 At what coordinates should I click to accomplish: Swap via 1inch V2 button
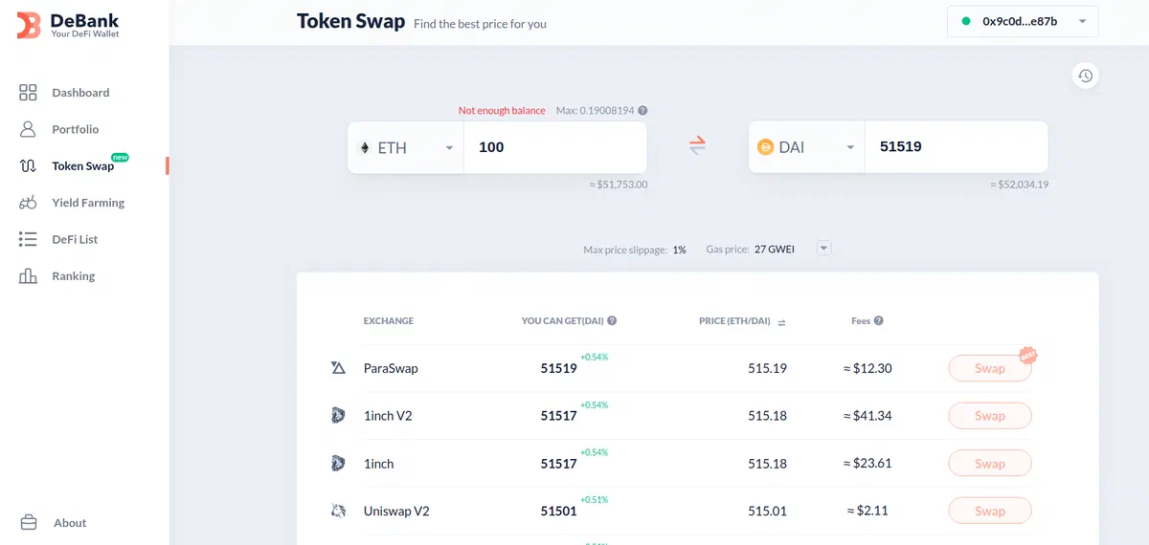coord(990,416)
